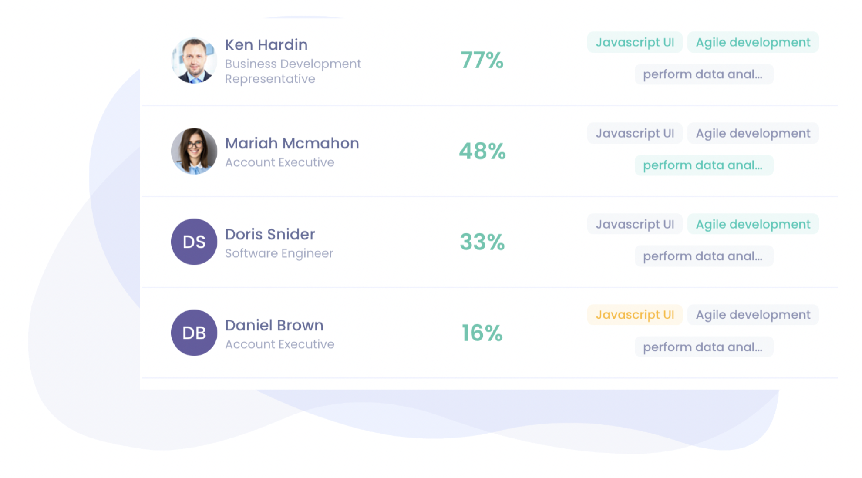This screenshot has height=478, width=862.
Task: Select Doris Snider's name
Action: (x=270, y=234)
